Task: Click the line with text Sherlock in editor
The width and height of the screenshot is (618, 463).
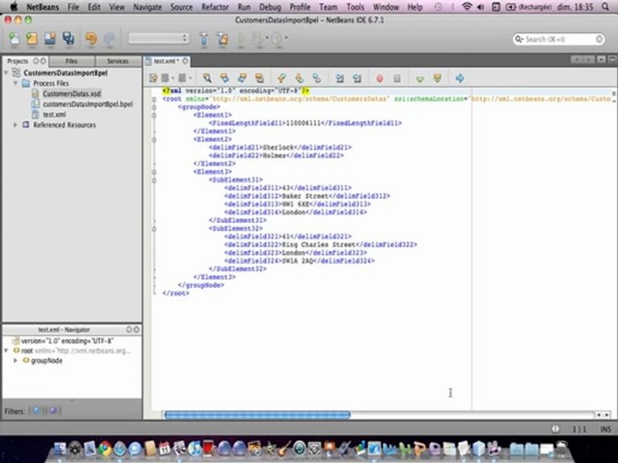Action: pyautogui.click(x=280, y=147)
